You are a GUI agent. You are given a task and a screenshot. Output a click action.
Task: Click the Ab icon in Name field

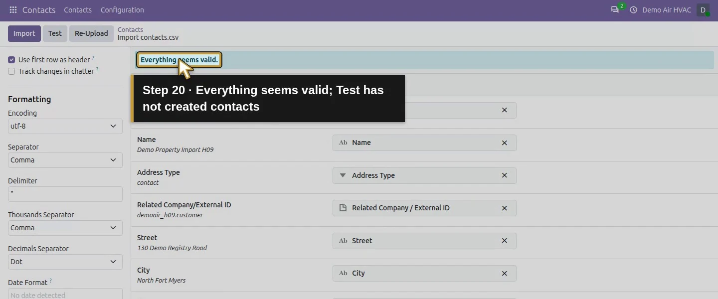pyautogui.click(x=343, y=143)
